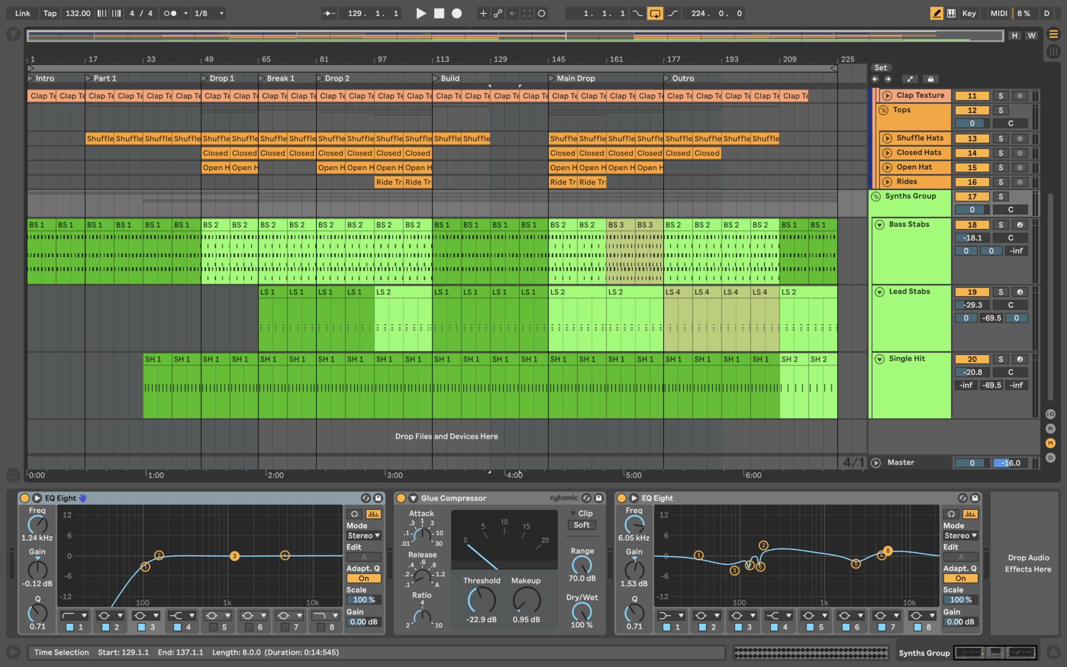Click the Threshold knob of Glue Compressor
The width and height of the screenshot is (1067, 667).
[x=481, y=600]
